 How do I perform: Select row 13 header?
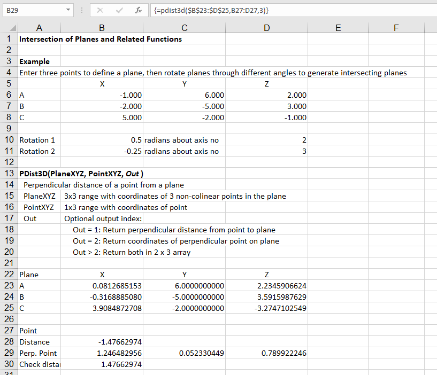pos(9,174)
